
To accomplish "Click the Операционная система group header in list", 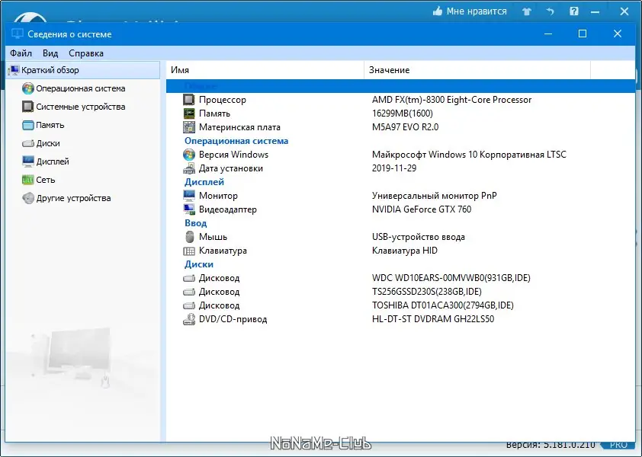I will (x=236, y=141).
